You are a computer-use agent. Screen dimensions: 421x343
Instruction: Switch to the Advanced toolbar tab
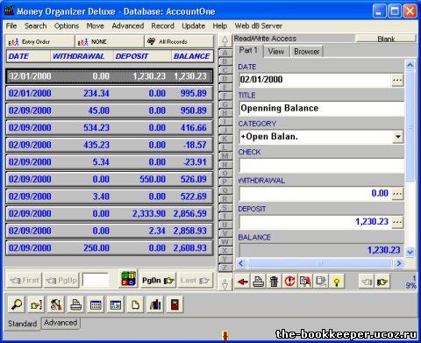pos(61,323)
